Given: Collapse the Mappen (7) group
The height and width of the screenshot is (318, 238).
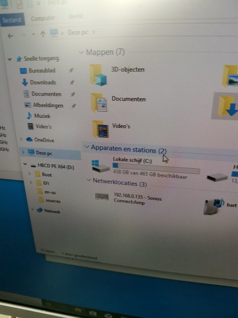Looking at the screenshot, I should pos(81,52).
